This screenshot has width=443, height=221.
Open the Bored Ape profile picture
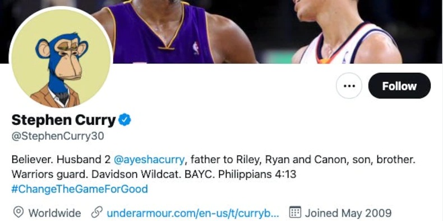[x=61, y=59]
